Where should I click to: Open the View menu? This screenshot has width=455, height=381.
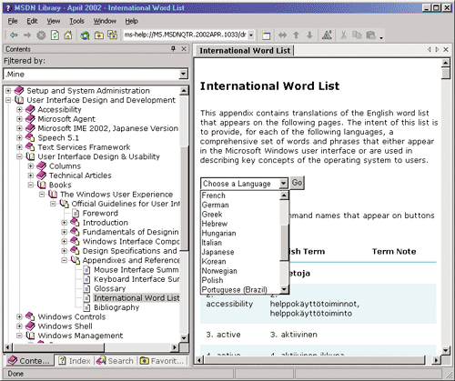(x=54, y=21)
